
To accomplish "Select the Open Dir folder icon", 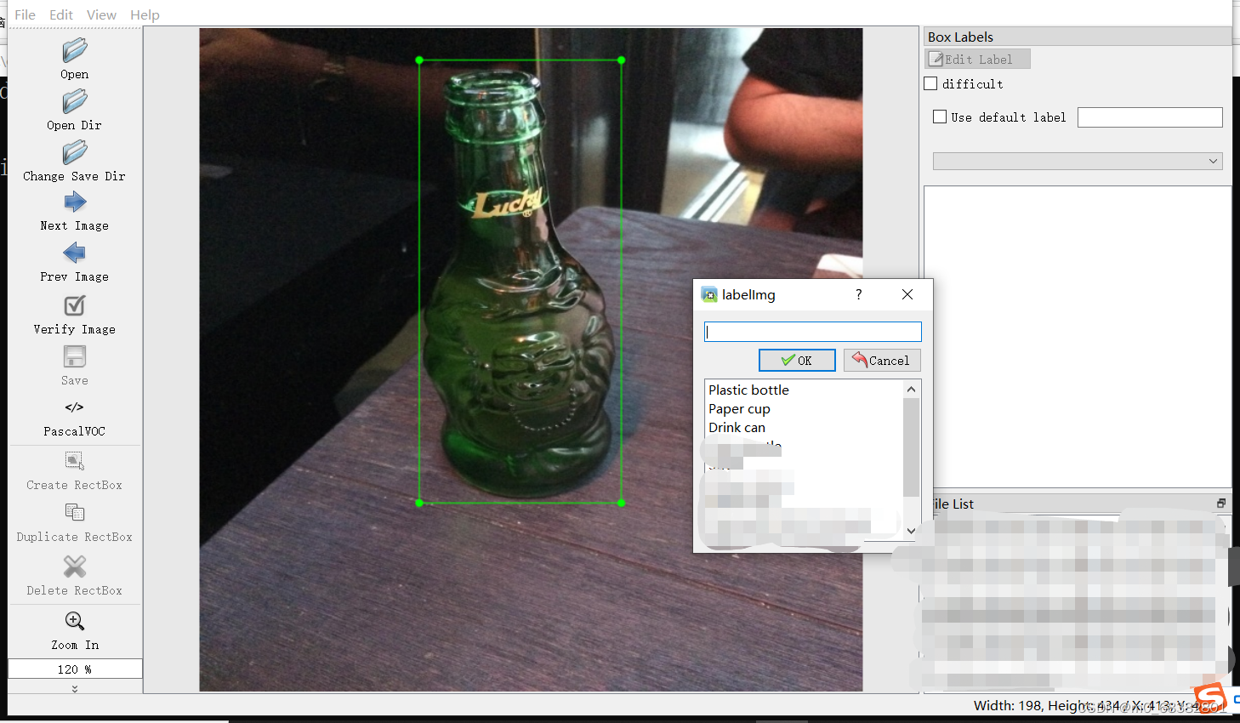I will (x=75, y=101).
